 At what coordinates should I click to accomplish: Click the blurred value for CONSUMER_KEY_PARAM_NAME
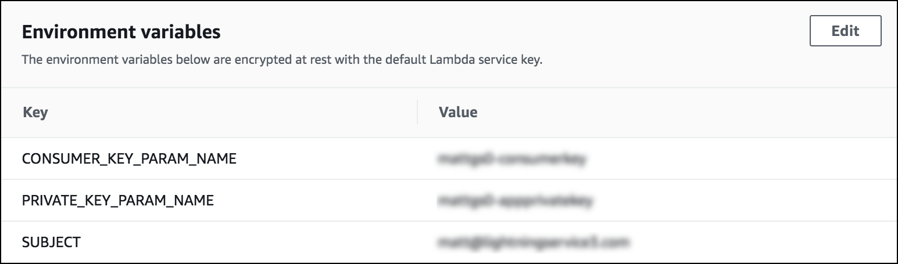coord(511,158)
